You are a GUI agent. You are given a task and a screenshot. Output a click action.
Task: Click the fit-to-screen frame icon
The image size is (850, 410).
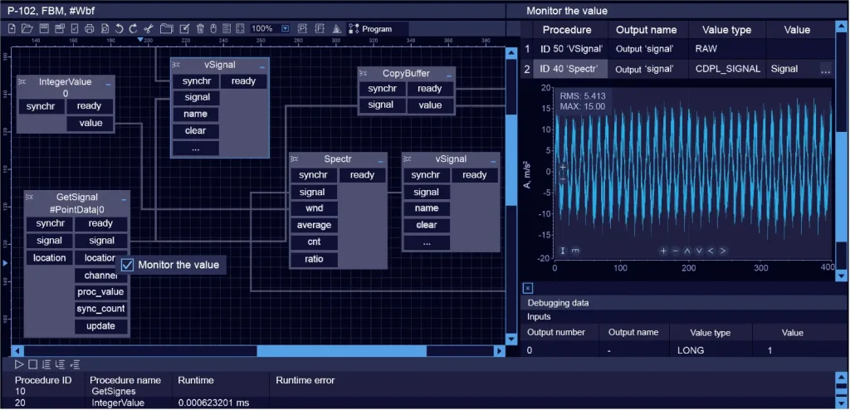pyautogui.click(x=240, y=29)
